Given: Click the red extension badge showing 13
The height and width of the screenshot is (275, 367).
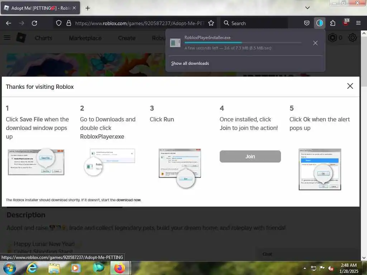Looking at the screenshot, I should (x=346, y=23).
